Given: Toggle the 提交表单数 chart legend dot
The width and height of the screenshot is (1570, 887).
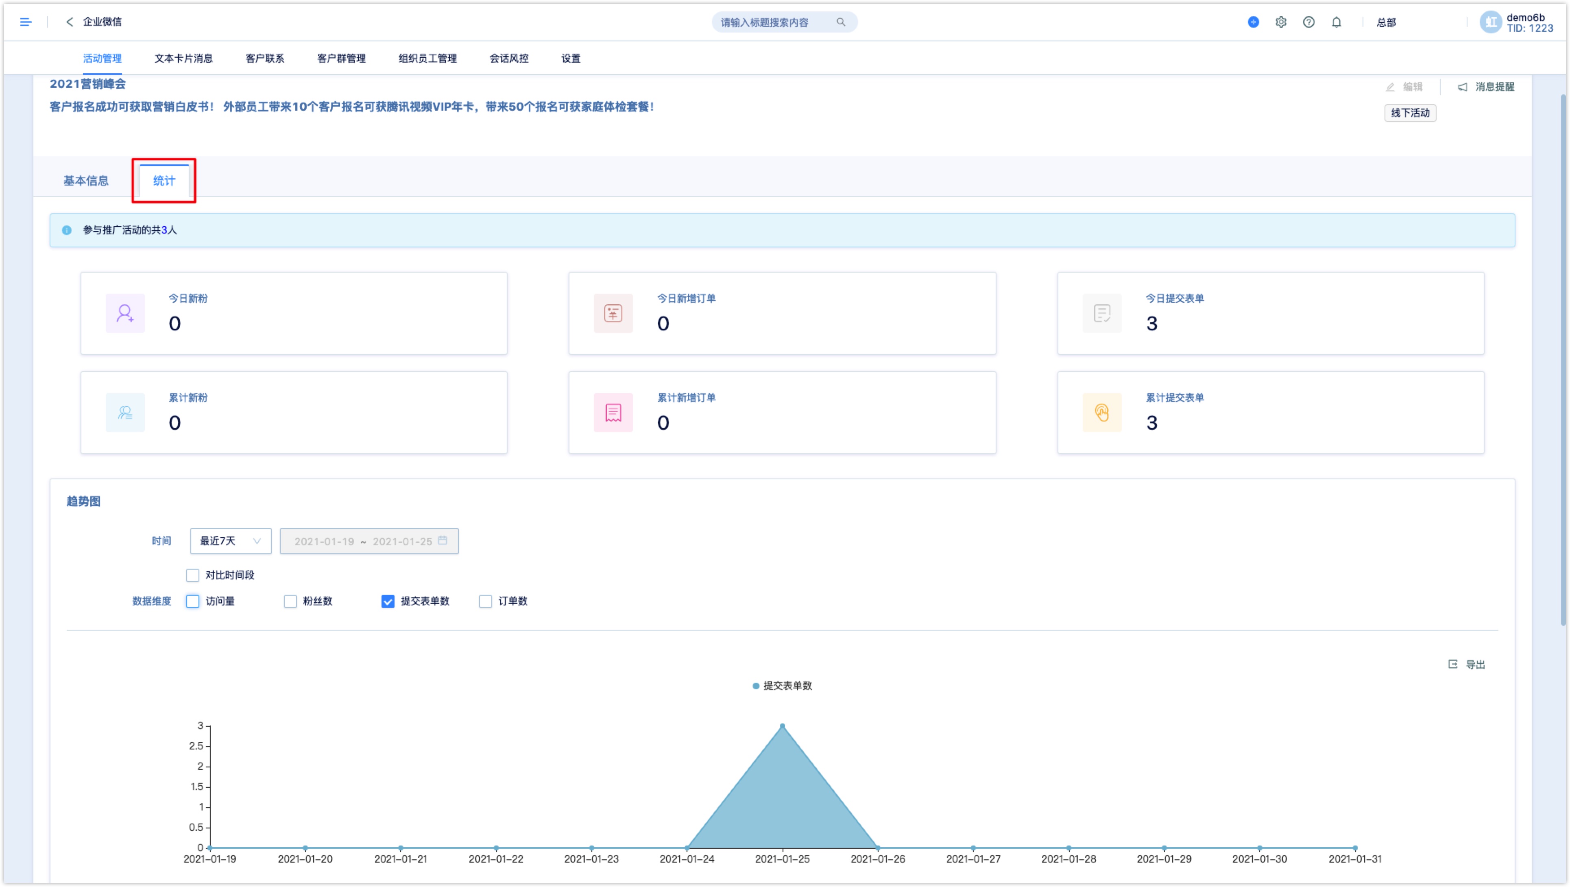Looking at the screenshot, I should pos(756,686).
